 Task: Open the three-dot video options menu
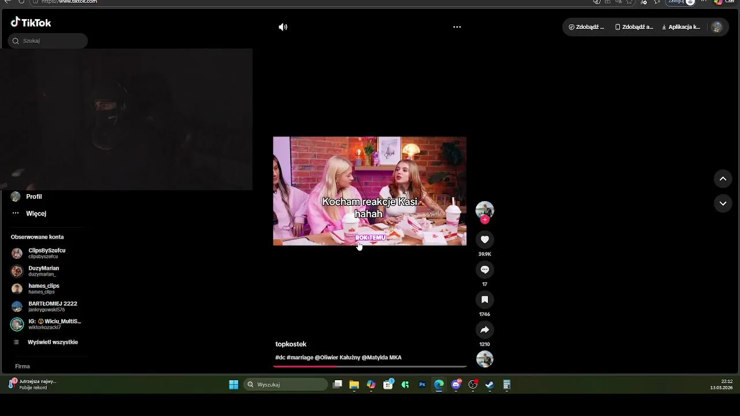tap(457, 27)
